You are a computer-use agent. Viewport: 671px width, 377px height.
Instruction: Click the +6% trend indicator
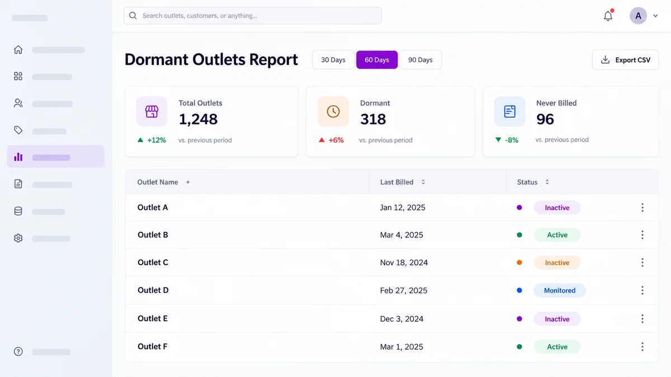(331, 140)
